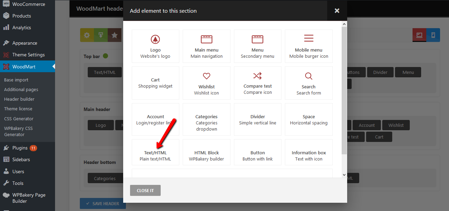Add the Information box element
This screenshot has height=211, width=449.
pos(309,152)
